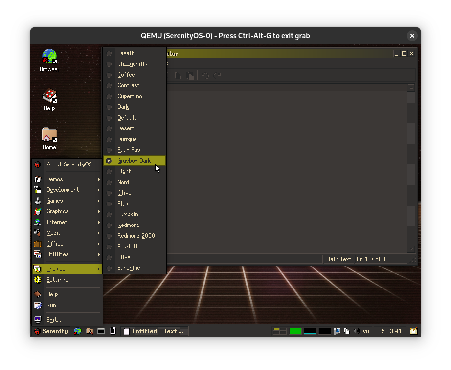Choose the Desert theme
This screenshot has height=370, width=451.
pos(135,128)
